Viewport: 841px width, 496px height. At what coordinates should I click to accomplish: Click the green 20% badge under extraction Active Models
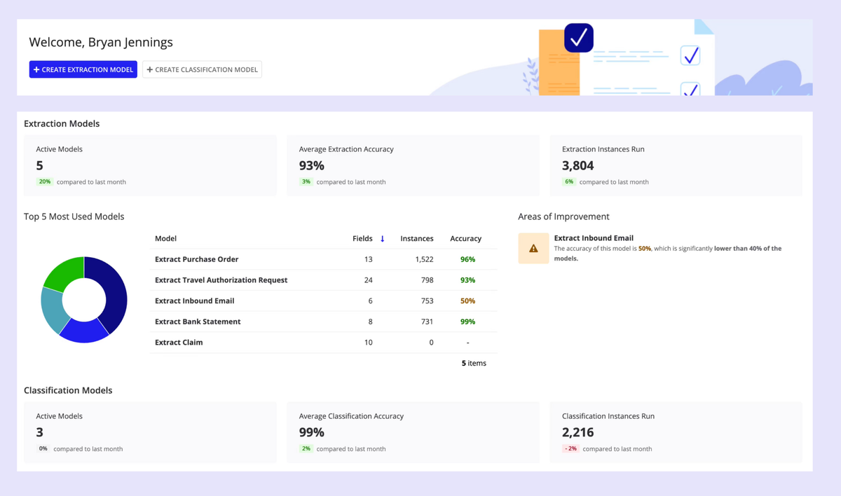point(45,182)
